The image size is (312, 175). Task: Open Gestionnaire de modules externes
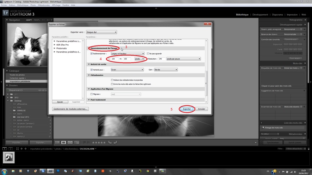(x=70, y=109)
